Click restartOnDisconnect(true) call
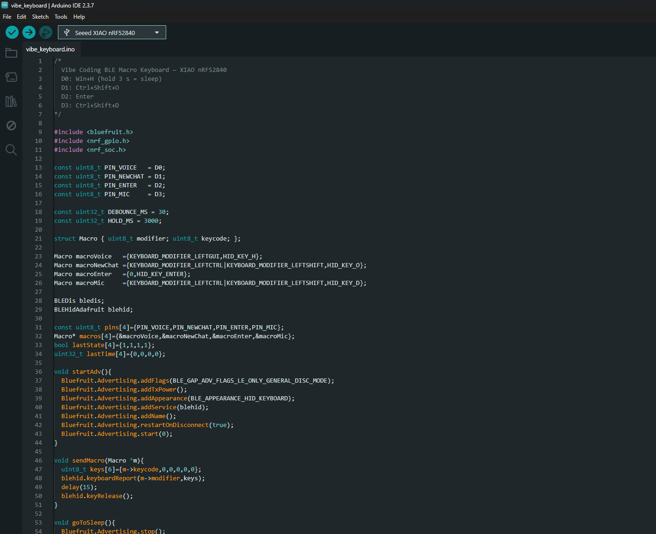 (x=148, y=425)
